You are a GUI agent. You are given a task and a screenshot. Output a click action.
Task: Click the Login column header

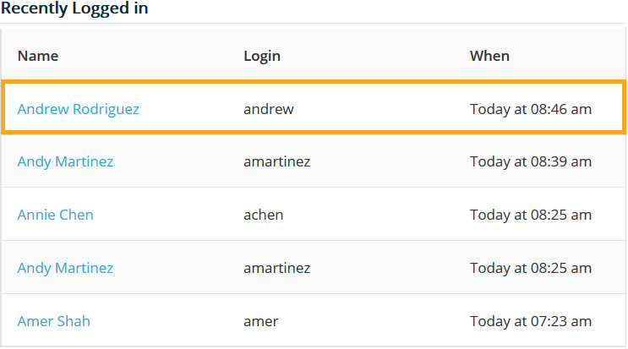pos(262,56)
